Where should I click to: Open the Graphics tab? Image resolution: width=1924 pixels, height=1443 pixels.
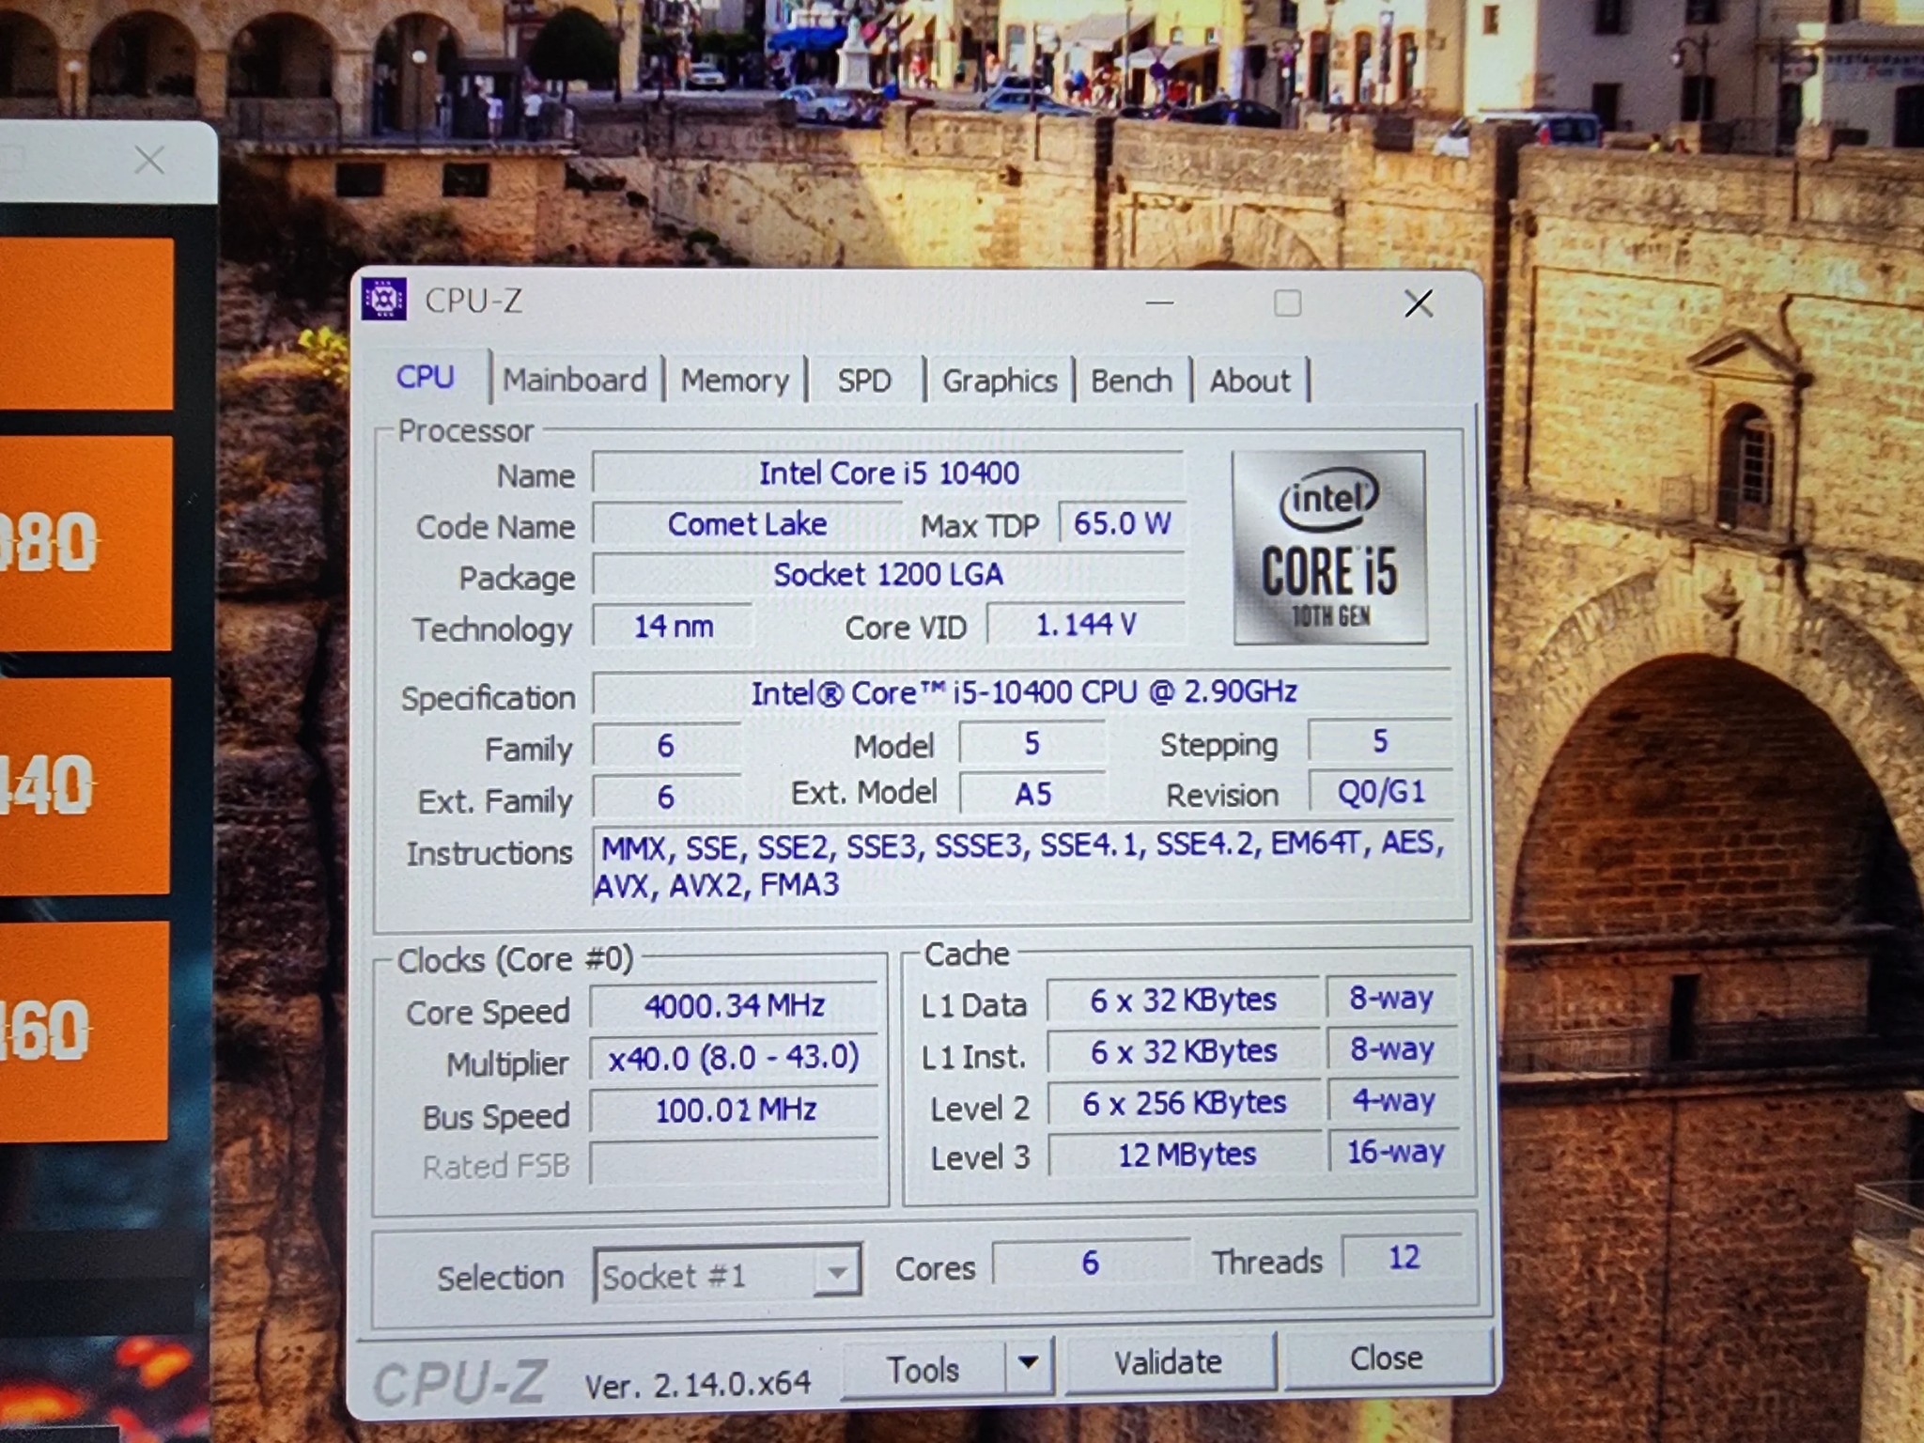[1000, 380]
